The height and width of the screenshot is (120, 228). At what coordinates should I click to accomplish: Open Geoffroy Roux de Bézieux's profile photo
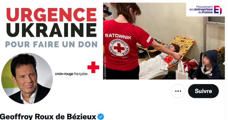(x=27, y=78)
